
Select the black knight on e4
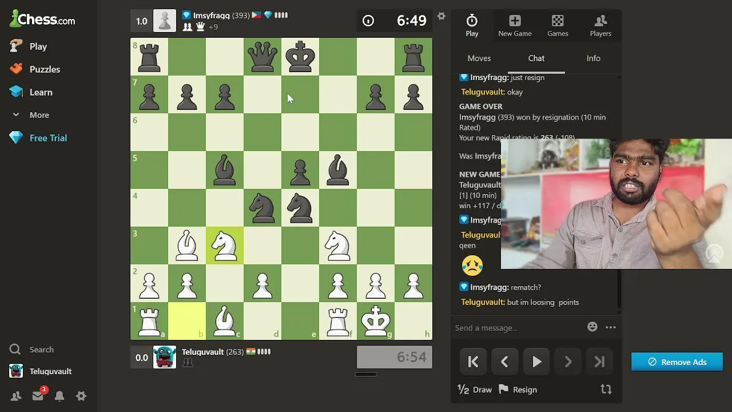[300, 208]
